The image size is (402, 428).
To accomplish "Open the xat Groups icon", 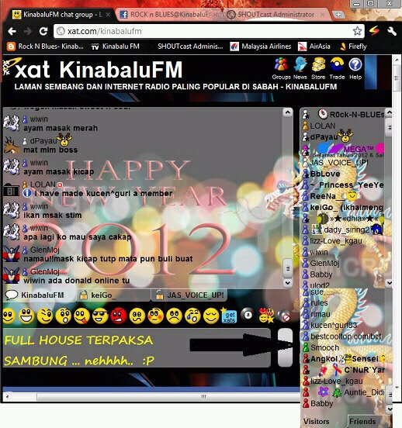I will [x=281, y=64].
